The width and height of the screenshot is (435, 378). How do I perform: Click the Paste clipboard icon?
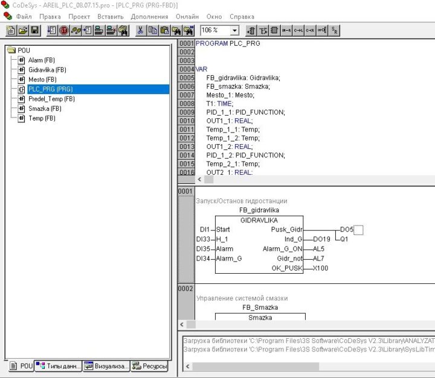164,30
